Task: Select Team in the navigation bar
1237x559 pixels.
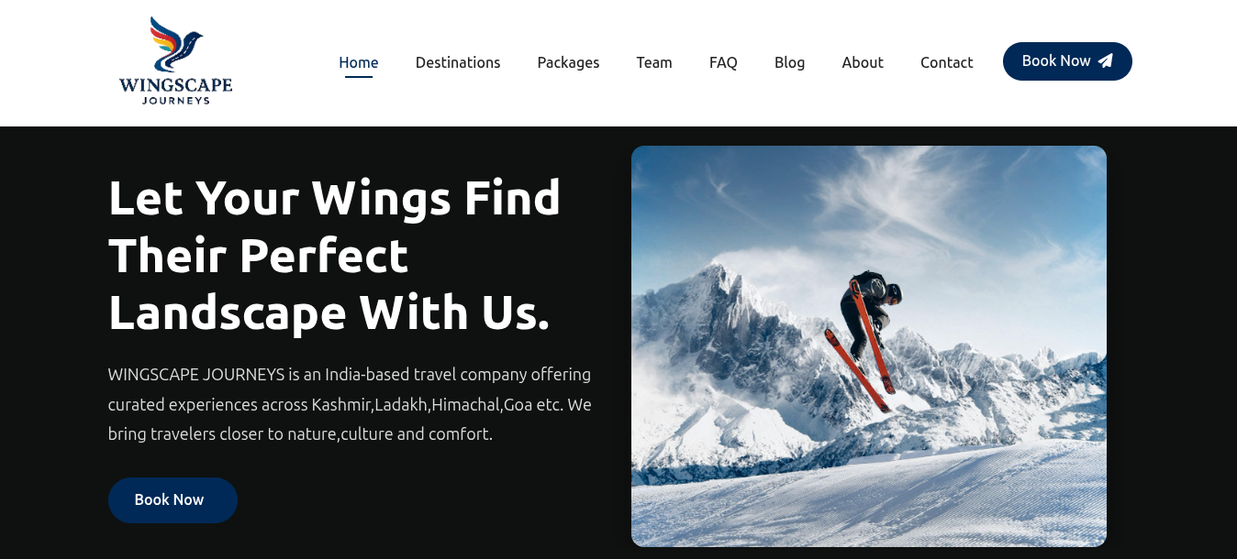Action: click(654, 62)
